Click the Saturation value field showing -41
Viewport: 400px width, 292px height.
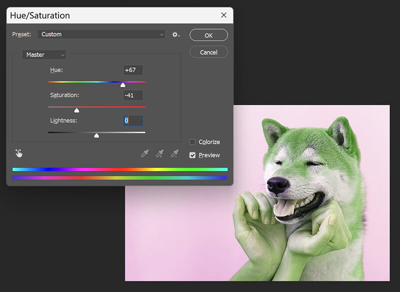pos(133,95)
